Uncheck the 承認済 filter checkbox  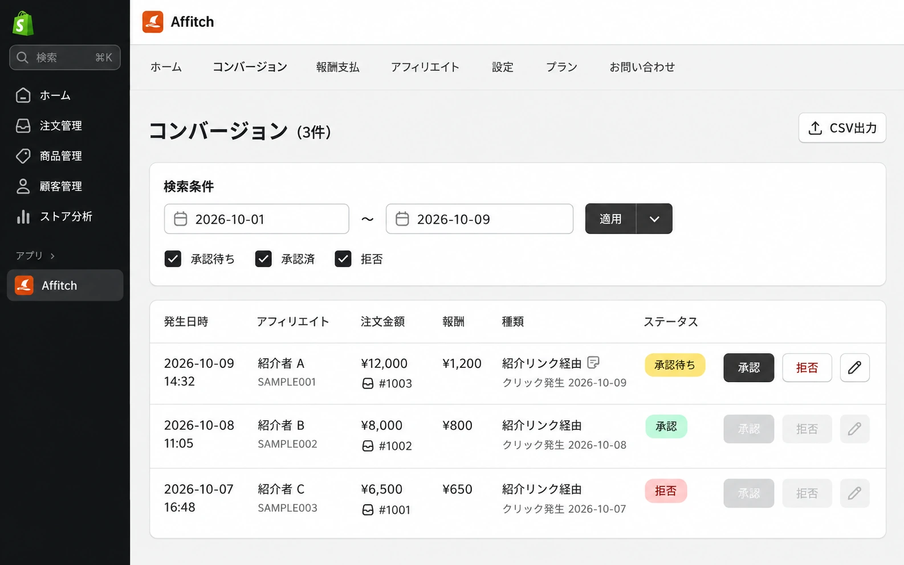tap(263, 259)
